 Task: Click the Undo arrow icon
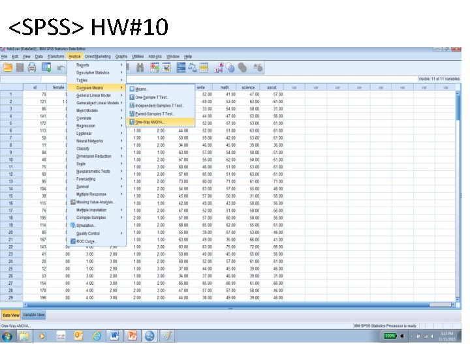pyautogui.click(x=61, y=68)
